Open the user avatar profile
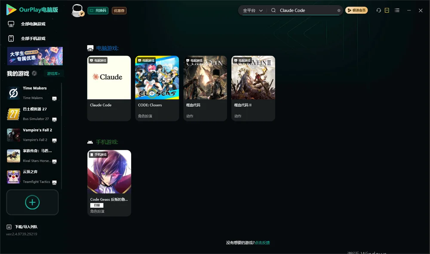Screen dimensions: 430x254 point(77,11)
